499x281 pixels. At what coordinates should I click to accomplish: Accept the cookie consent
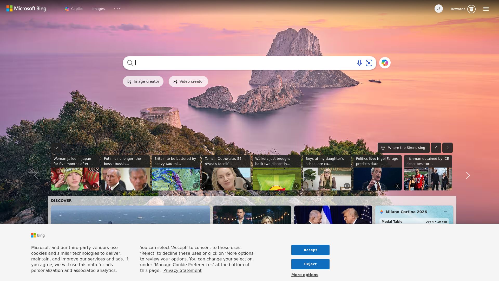click(310, 250)
